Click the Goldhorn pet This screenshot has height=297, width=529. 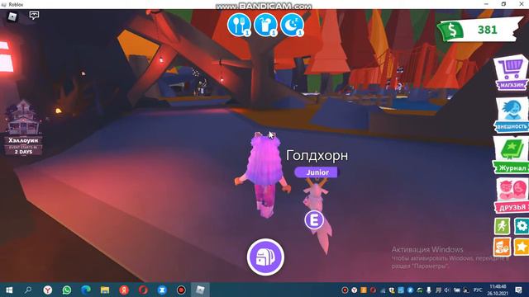317,215
